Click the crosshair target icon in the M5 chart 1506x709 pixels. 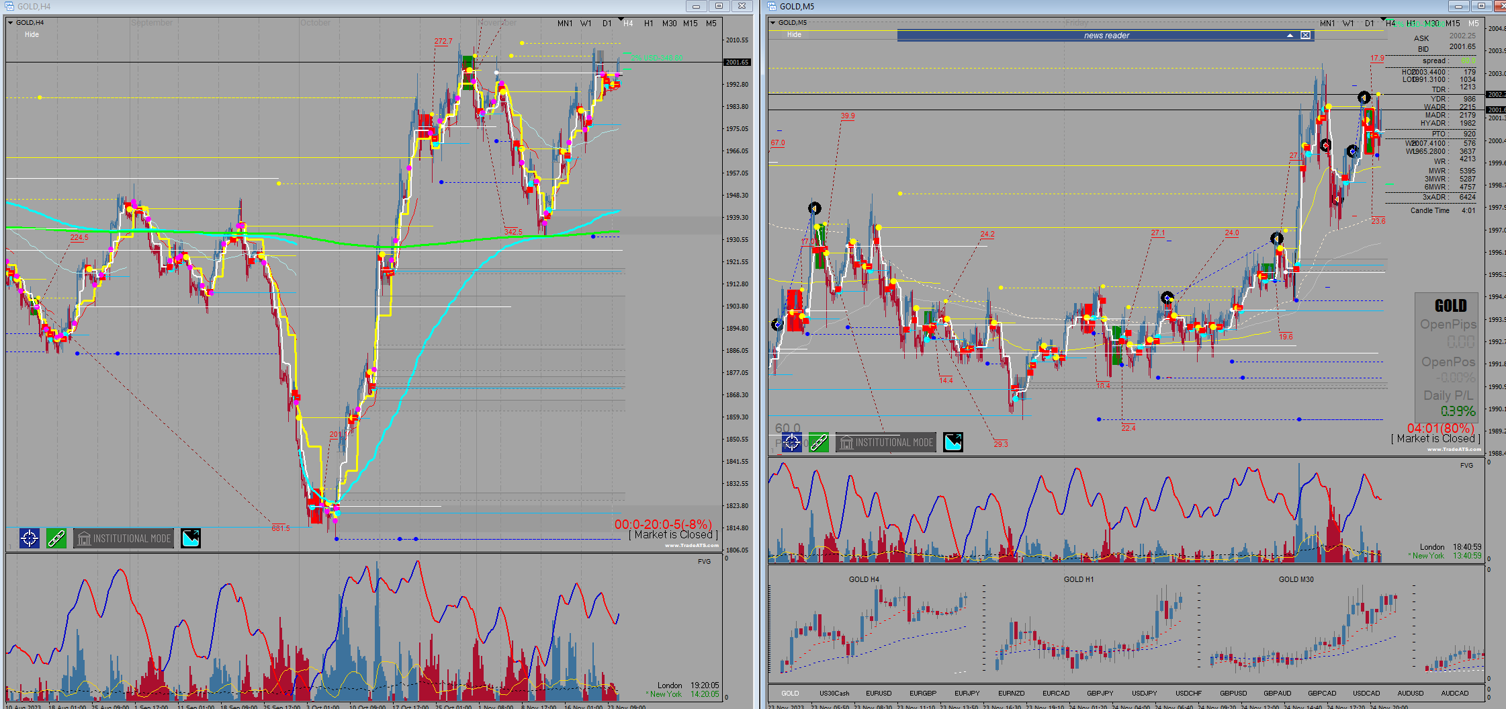[792, 442]
